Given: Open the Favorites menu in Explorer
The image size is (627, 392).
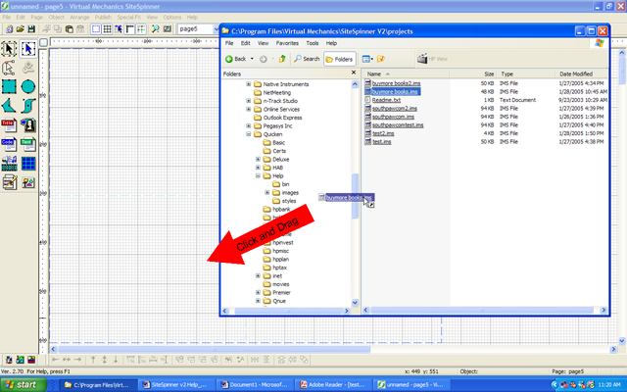Looking at the screenshot, I should pos(287,43).
